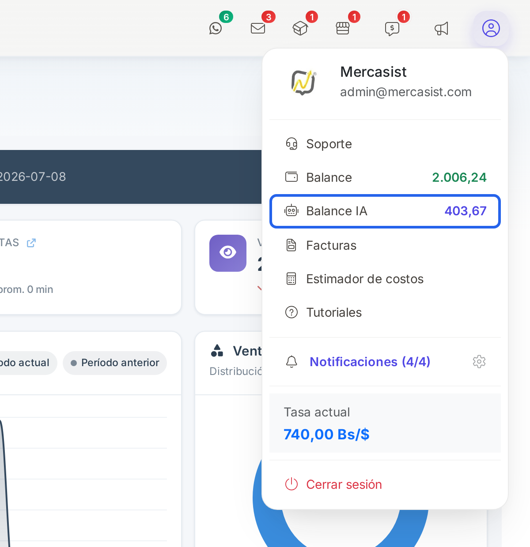This screenshot has width=530, height=547.
Task: Click the admin@mercasist.com email text
Action: click(406, 92)
